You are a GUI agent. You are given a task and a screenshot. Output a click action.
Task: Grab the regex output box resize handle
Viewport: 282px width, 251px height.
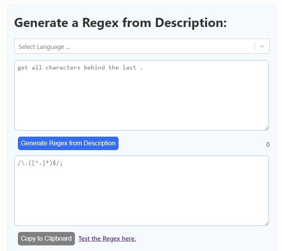click(x=267, y=223)
